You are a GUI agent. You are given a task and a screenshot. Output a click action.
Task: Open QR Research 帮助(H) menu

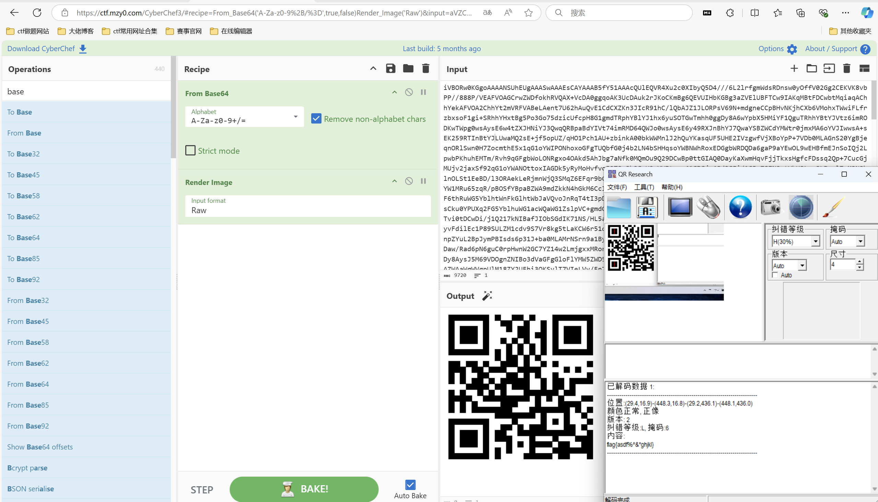[672, 187]
